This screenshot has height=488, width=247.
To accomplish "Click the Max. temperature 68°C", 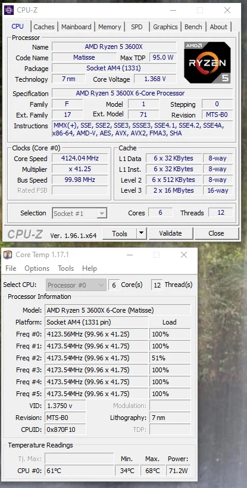I will (x=153, y=471).
